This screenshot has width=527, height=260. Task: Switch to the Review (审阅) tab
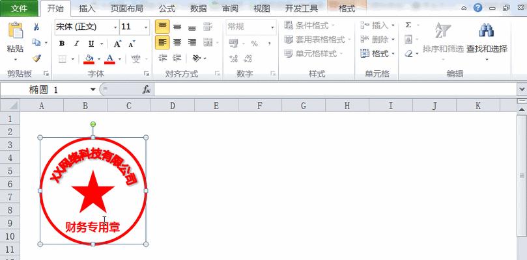230,8
